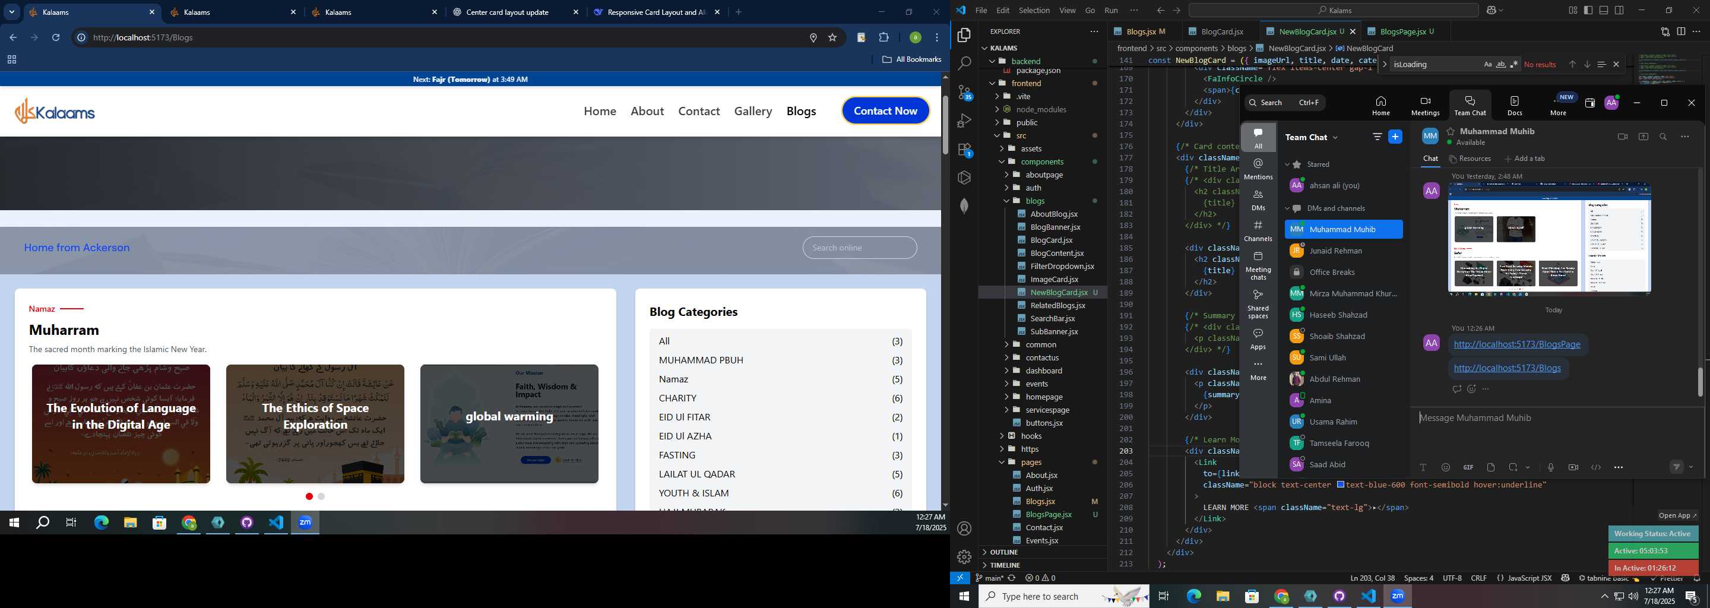Open Chrome tab search dropdown arrow
This screenshot has width=1710, height=608.
pyautogui.click(x=12, y=12)
